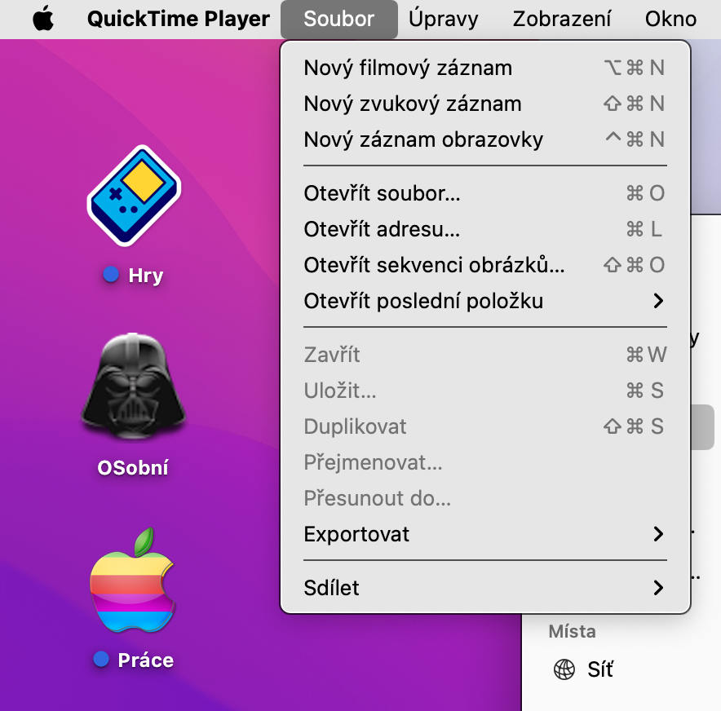Select Síť in the sidebar

click(600, 669)
